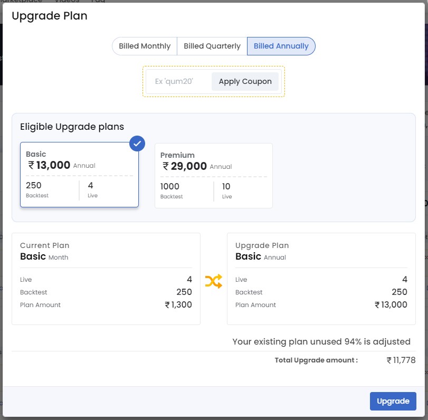Click the Upgrade Plan Basic Annual heading
Image resolution: width=428 pixels, height=420 pixels.
click(261, 256)
